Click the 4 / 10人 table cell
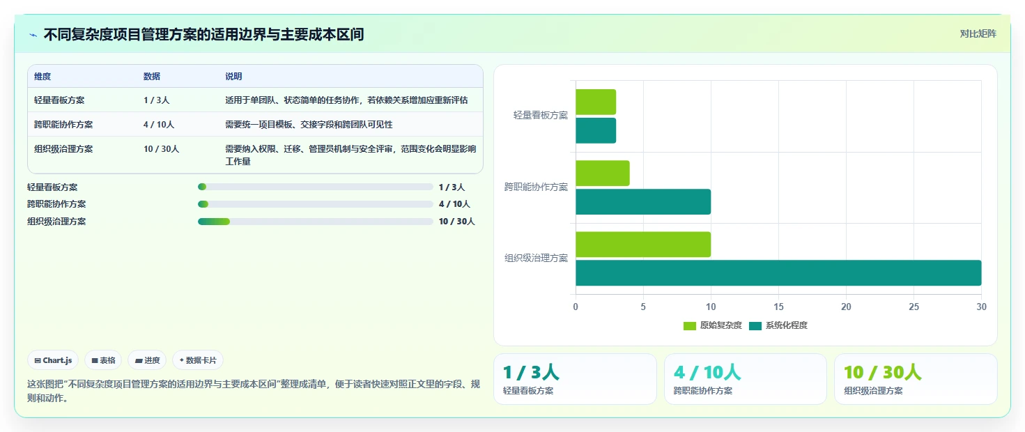The height and width of the screenshot is (432, 1025). coord(159,124)
